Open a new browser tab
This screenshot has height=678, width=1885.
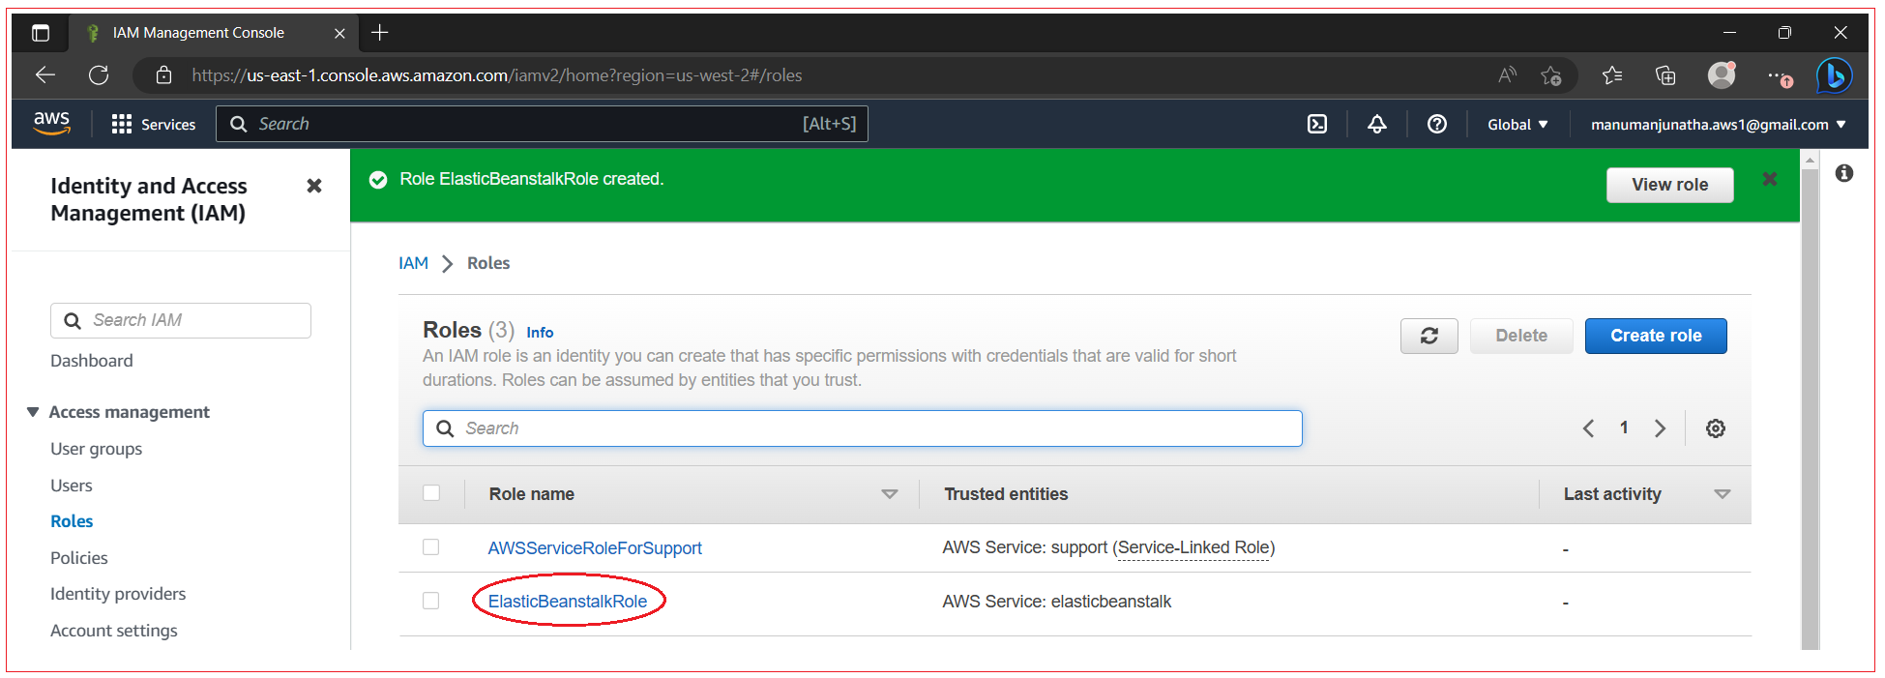[380, 33]
